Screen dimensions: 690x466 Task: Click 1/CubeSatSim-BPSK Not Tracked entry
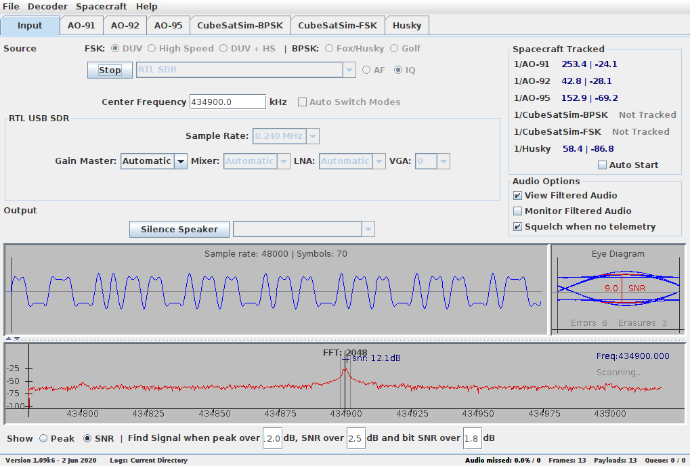pos(595,115)
